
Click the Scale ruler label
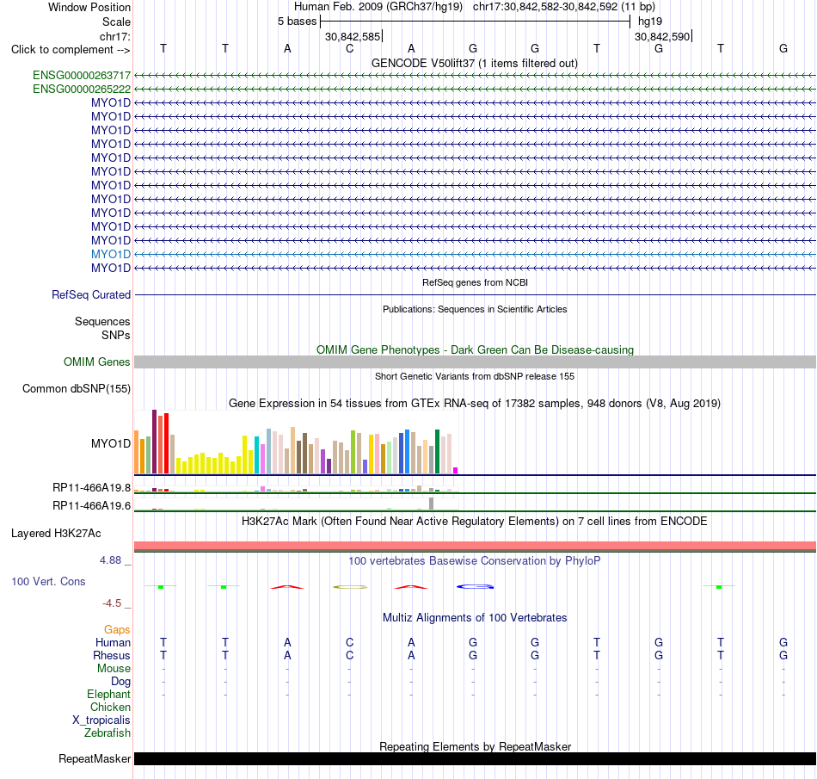pos(116,22)
